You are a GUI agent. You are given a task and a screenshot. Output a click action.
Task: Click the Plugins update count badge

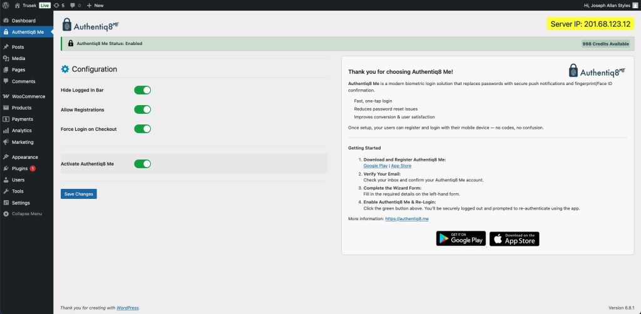tap(33, 168)
